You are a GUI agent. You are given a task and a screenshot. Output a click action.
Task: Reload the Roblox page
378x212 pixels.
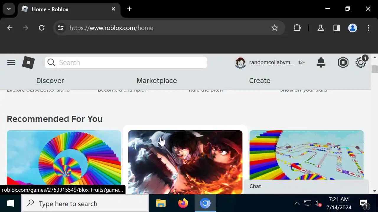(x=42, y=28)
